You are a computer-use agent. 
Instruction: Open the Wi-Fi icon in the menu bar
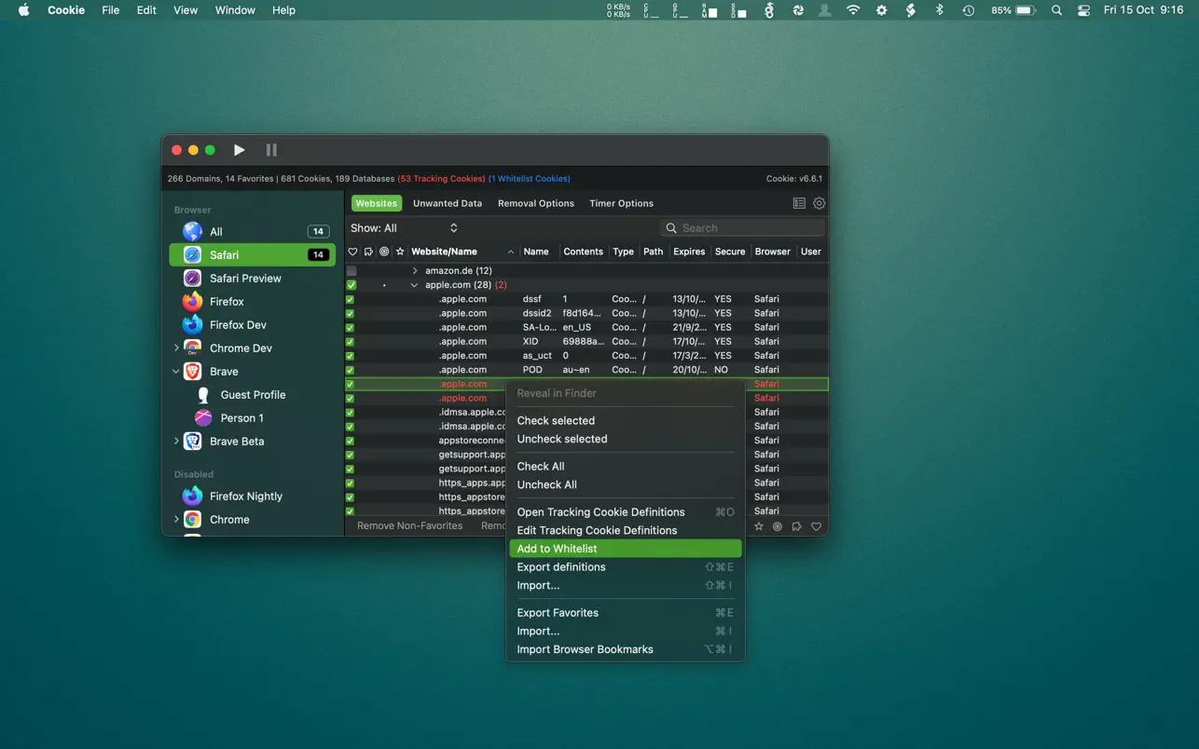(x=853, y=10)
